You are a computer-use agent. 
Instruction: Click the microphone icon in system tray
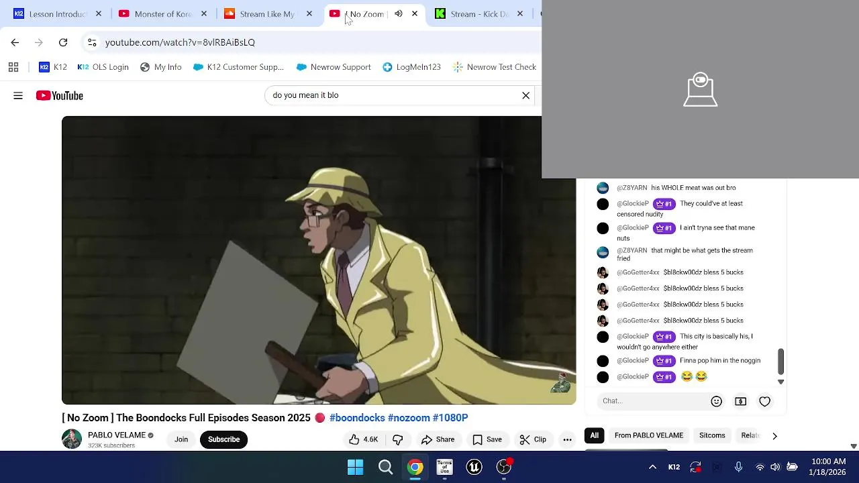click(738, 467)
